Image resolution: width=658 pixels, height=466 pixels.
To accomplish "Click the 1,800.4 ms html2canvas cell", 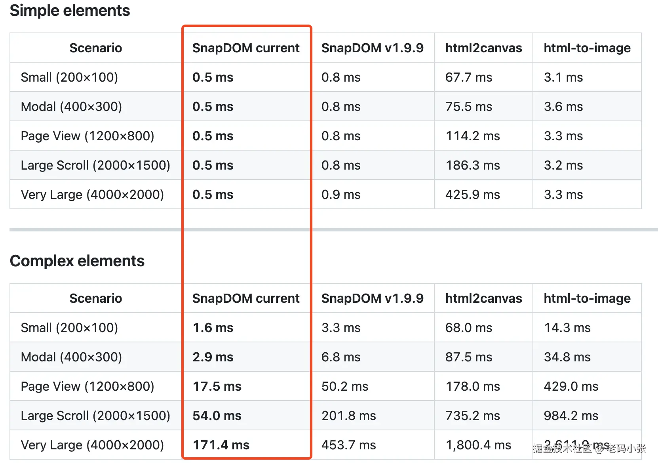I will tap(478, 445).
